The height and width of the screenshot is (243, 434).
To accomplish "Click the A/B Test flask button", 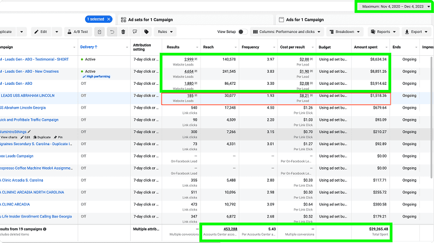I will [x=77, y=32].
